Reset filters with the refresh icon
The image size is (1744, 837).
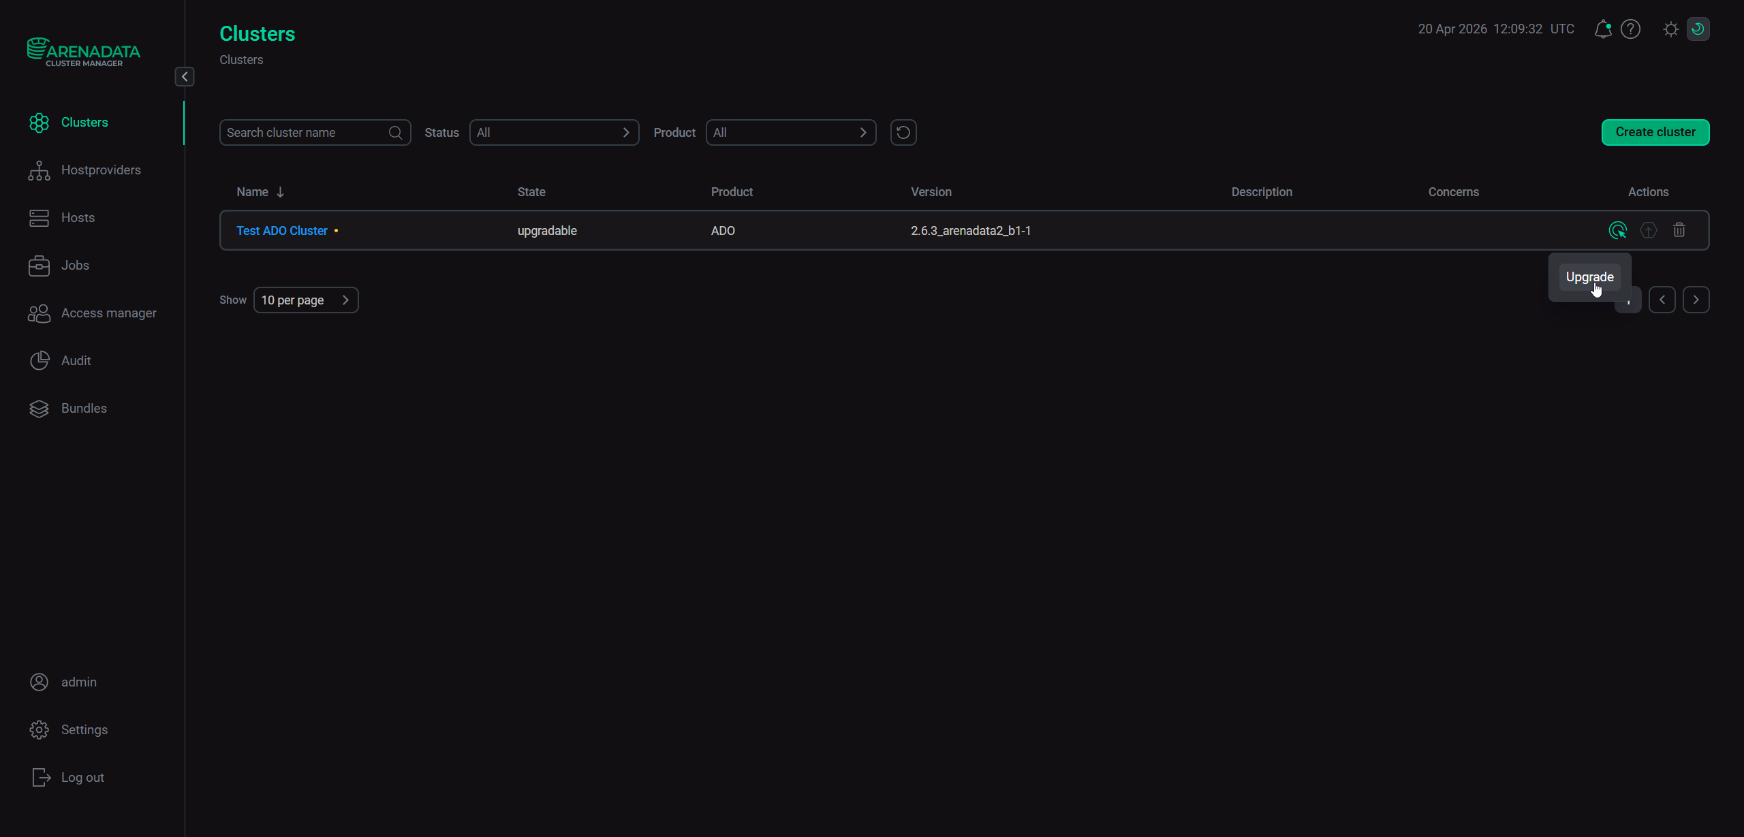[903, 132]
